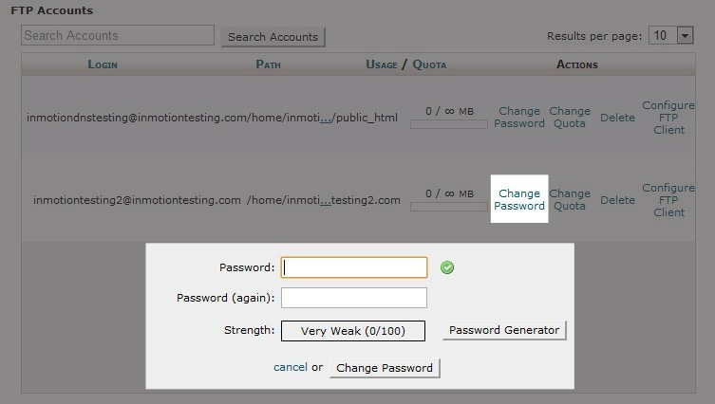The height and width of the screenshot is (404, 715).
Task: Configure FTP Client for inmotiondnstesting account
Action: point(668,118)
